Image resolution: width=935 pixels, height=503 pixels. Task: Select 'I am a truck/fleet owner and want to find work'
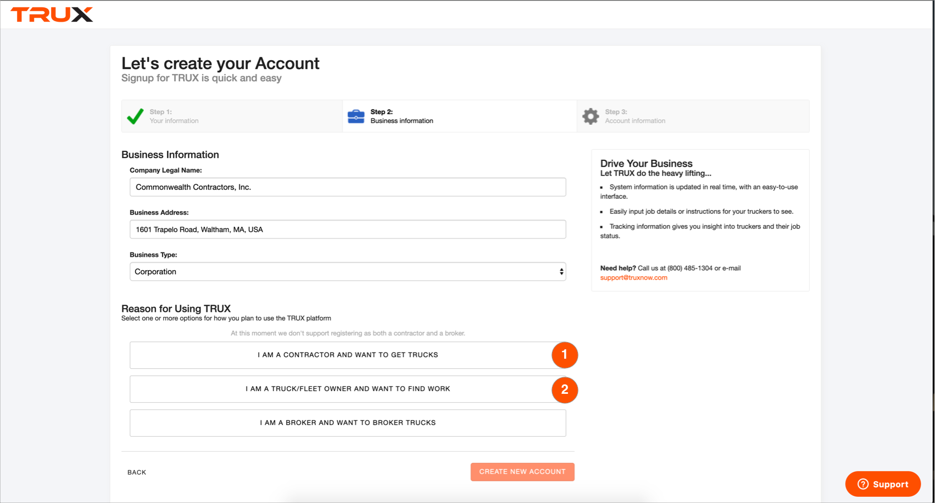pyautogui.click(x=347, y=389)
